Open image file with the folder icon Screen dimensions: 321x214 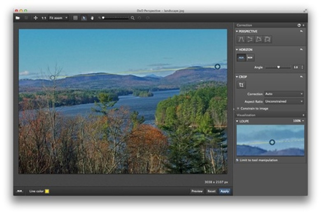(x=17, y=18)
